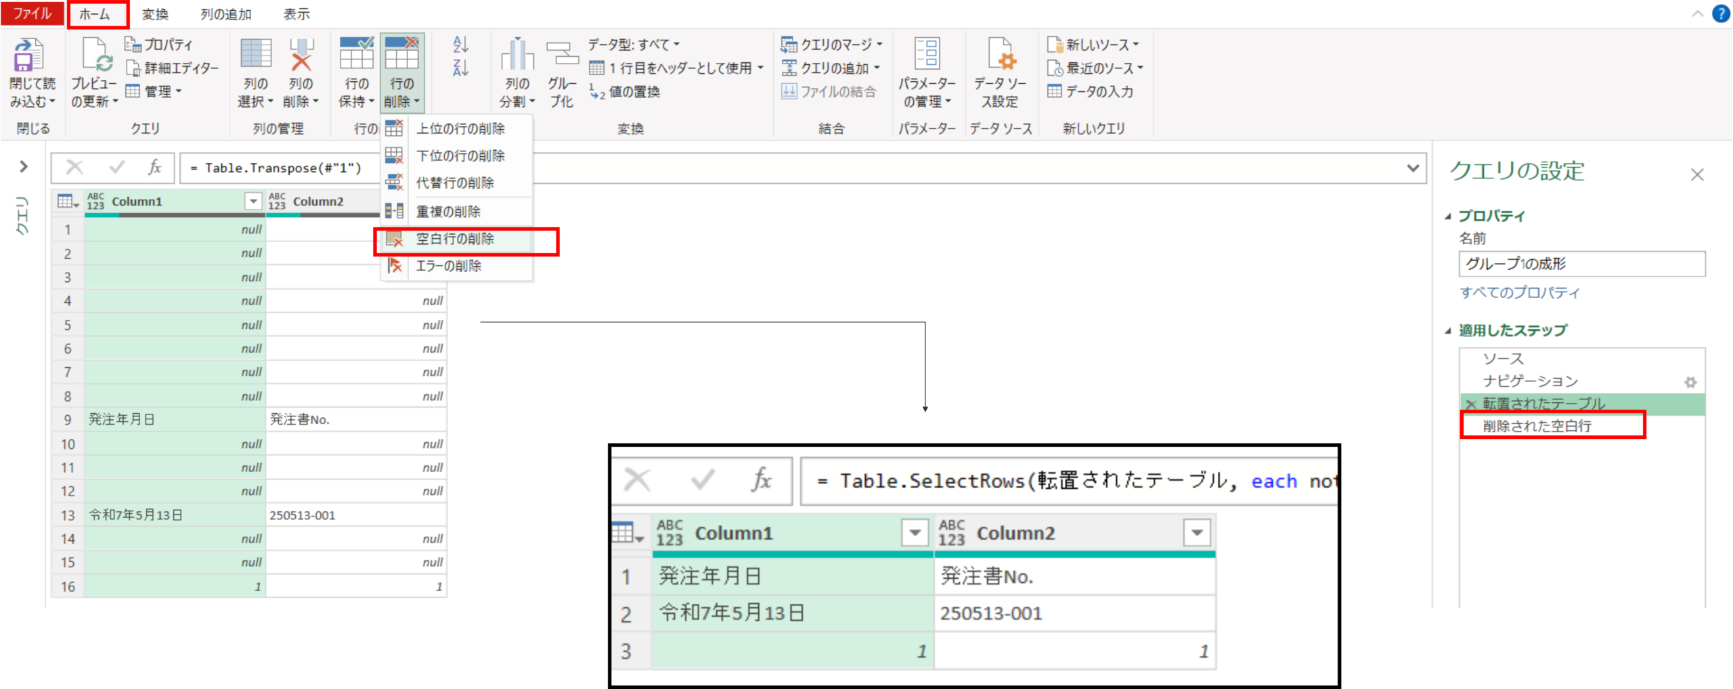The width and height of the screenshot is (1733, 689).
Task: Click the Remove Rows (行の削除) icon
Action: (401, 54)
